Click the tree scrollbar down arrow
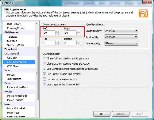This screenshot has width=154, height=120. coord(37,115)
